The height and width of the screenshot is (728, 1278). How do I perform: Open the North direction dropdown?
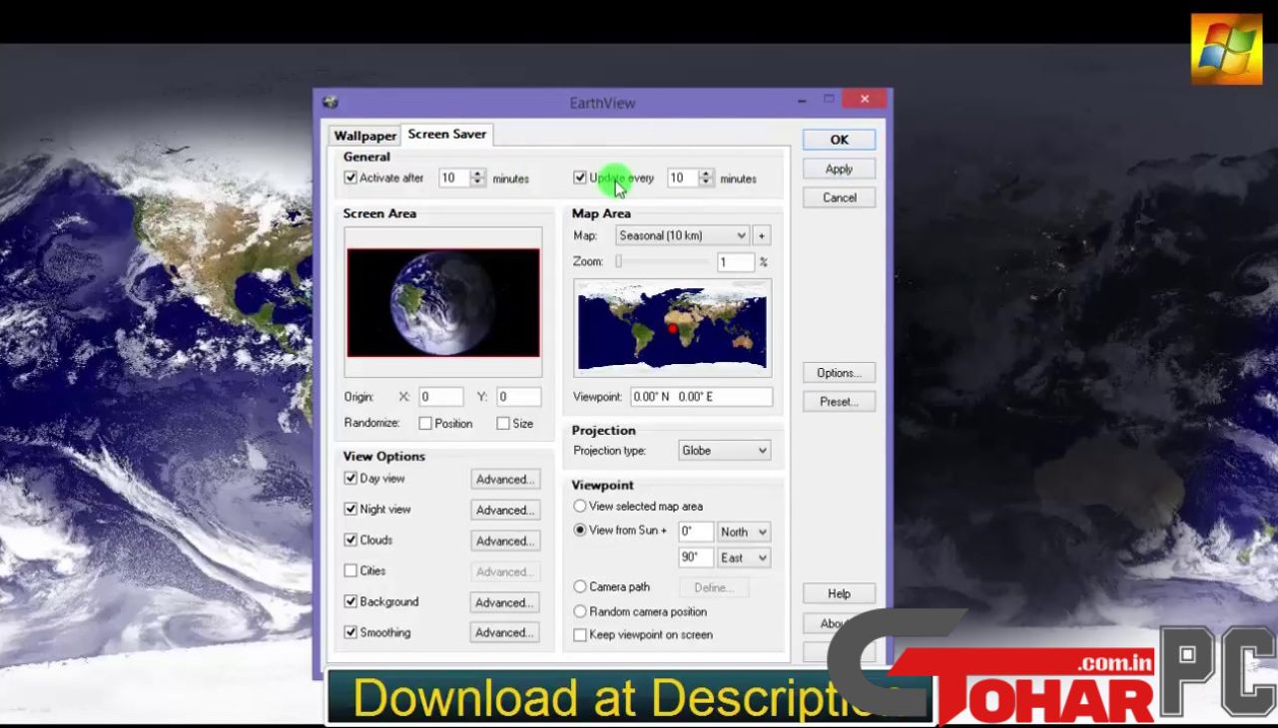tap(744, 532)
